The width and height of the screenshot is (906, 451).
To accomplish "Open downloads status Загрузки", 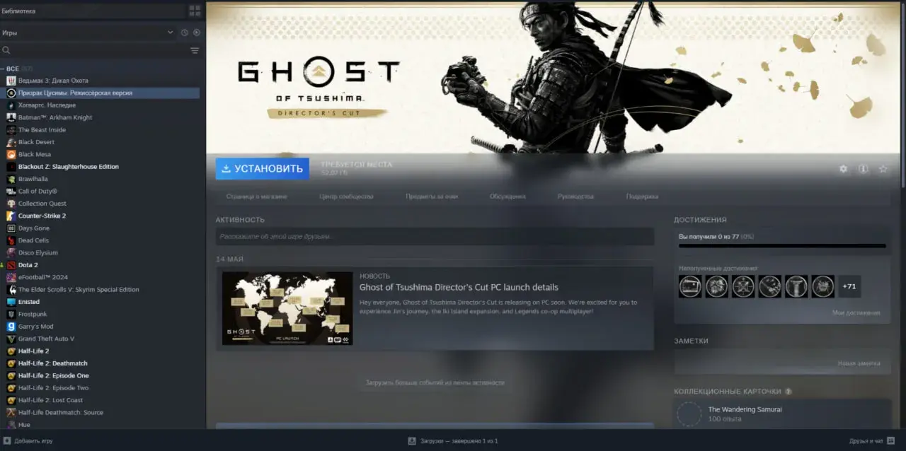I will (x=453, y=441).
